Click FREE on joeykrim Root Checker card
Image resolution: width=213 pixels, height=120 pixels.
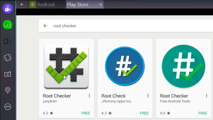85,113
